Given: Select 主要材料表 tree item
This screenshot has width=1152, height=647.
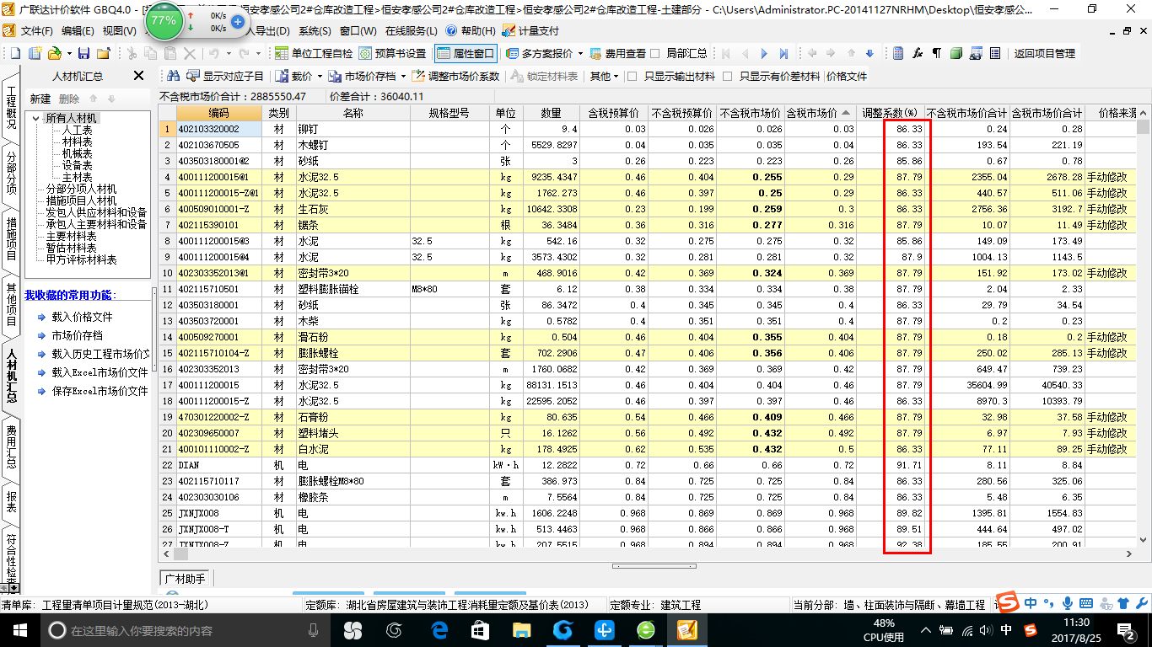Looking at the screenshot, I should 71,236.
